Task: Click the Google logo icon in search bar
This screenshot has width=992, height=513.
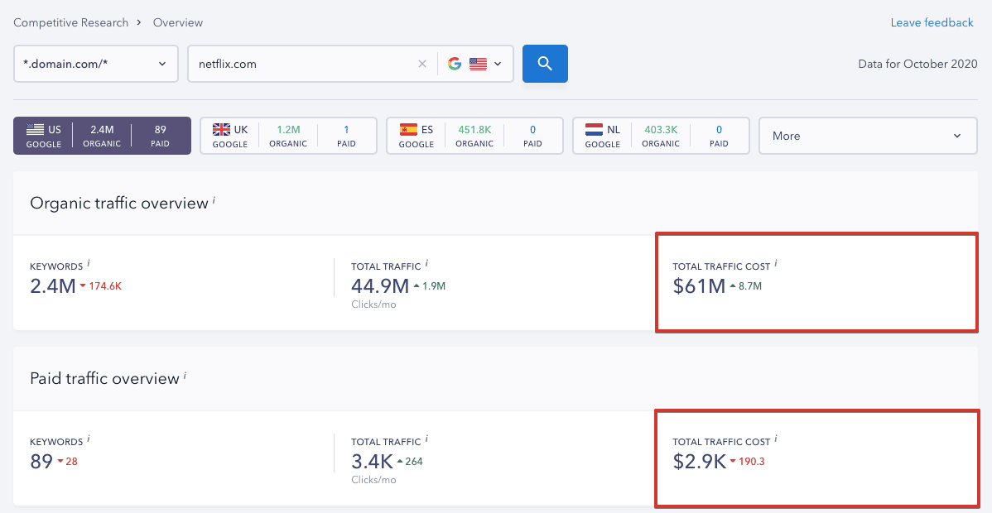Action: pos(455,64)
